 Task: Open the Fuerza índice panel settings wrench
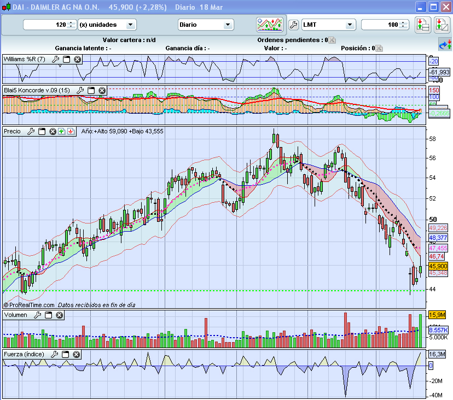pos(54,354)
